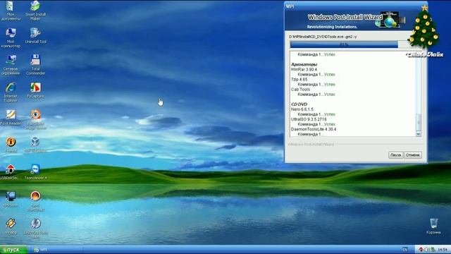Launch Total Commander from the desktop
Viewport: 451px width, 254px height.
click(35, 65)
